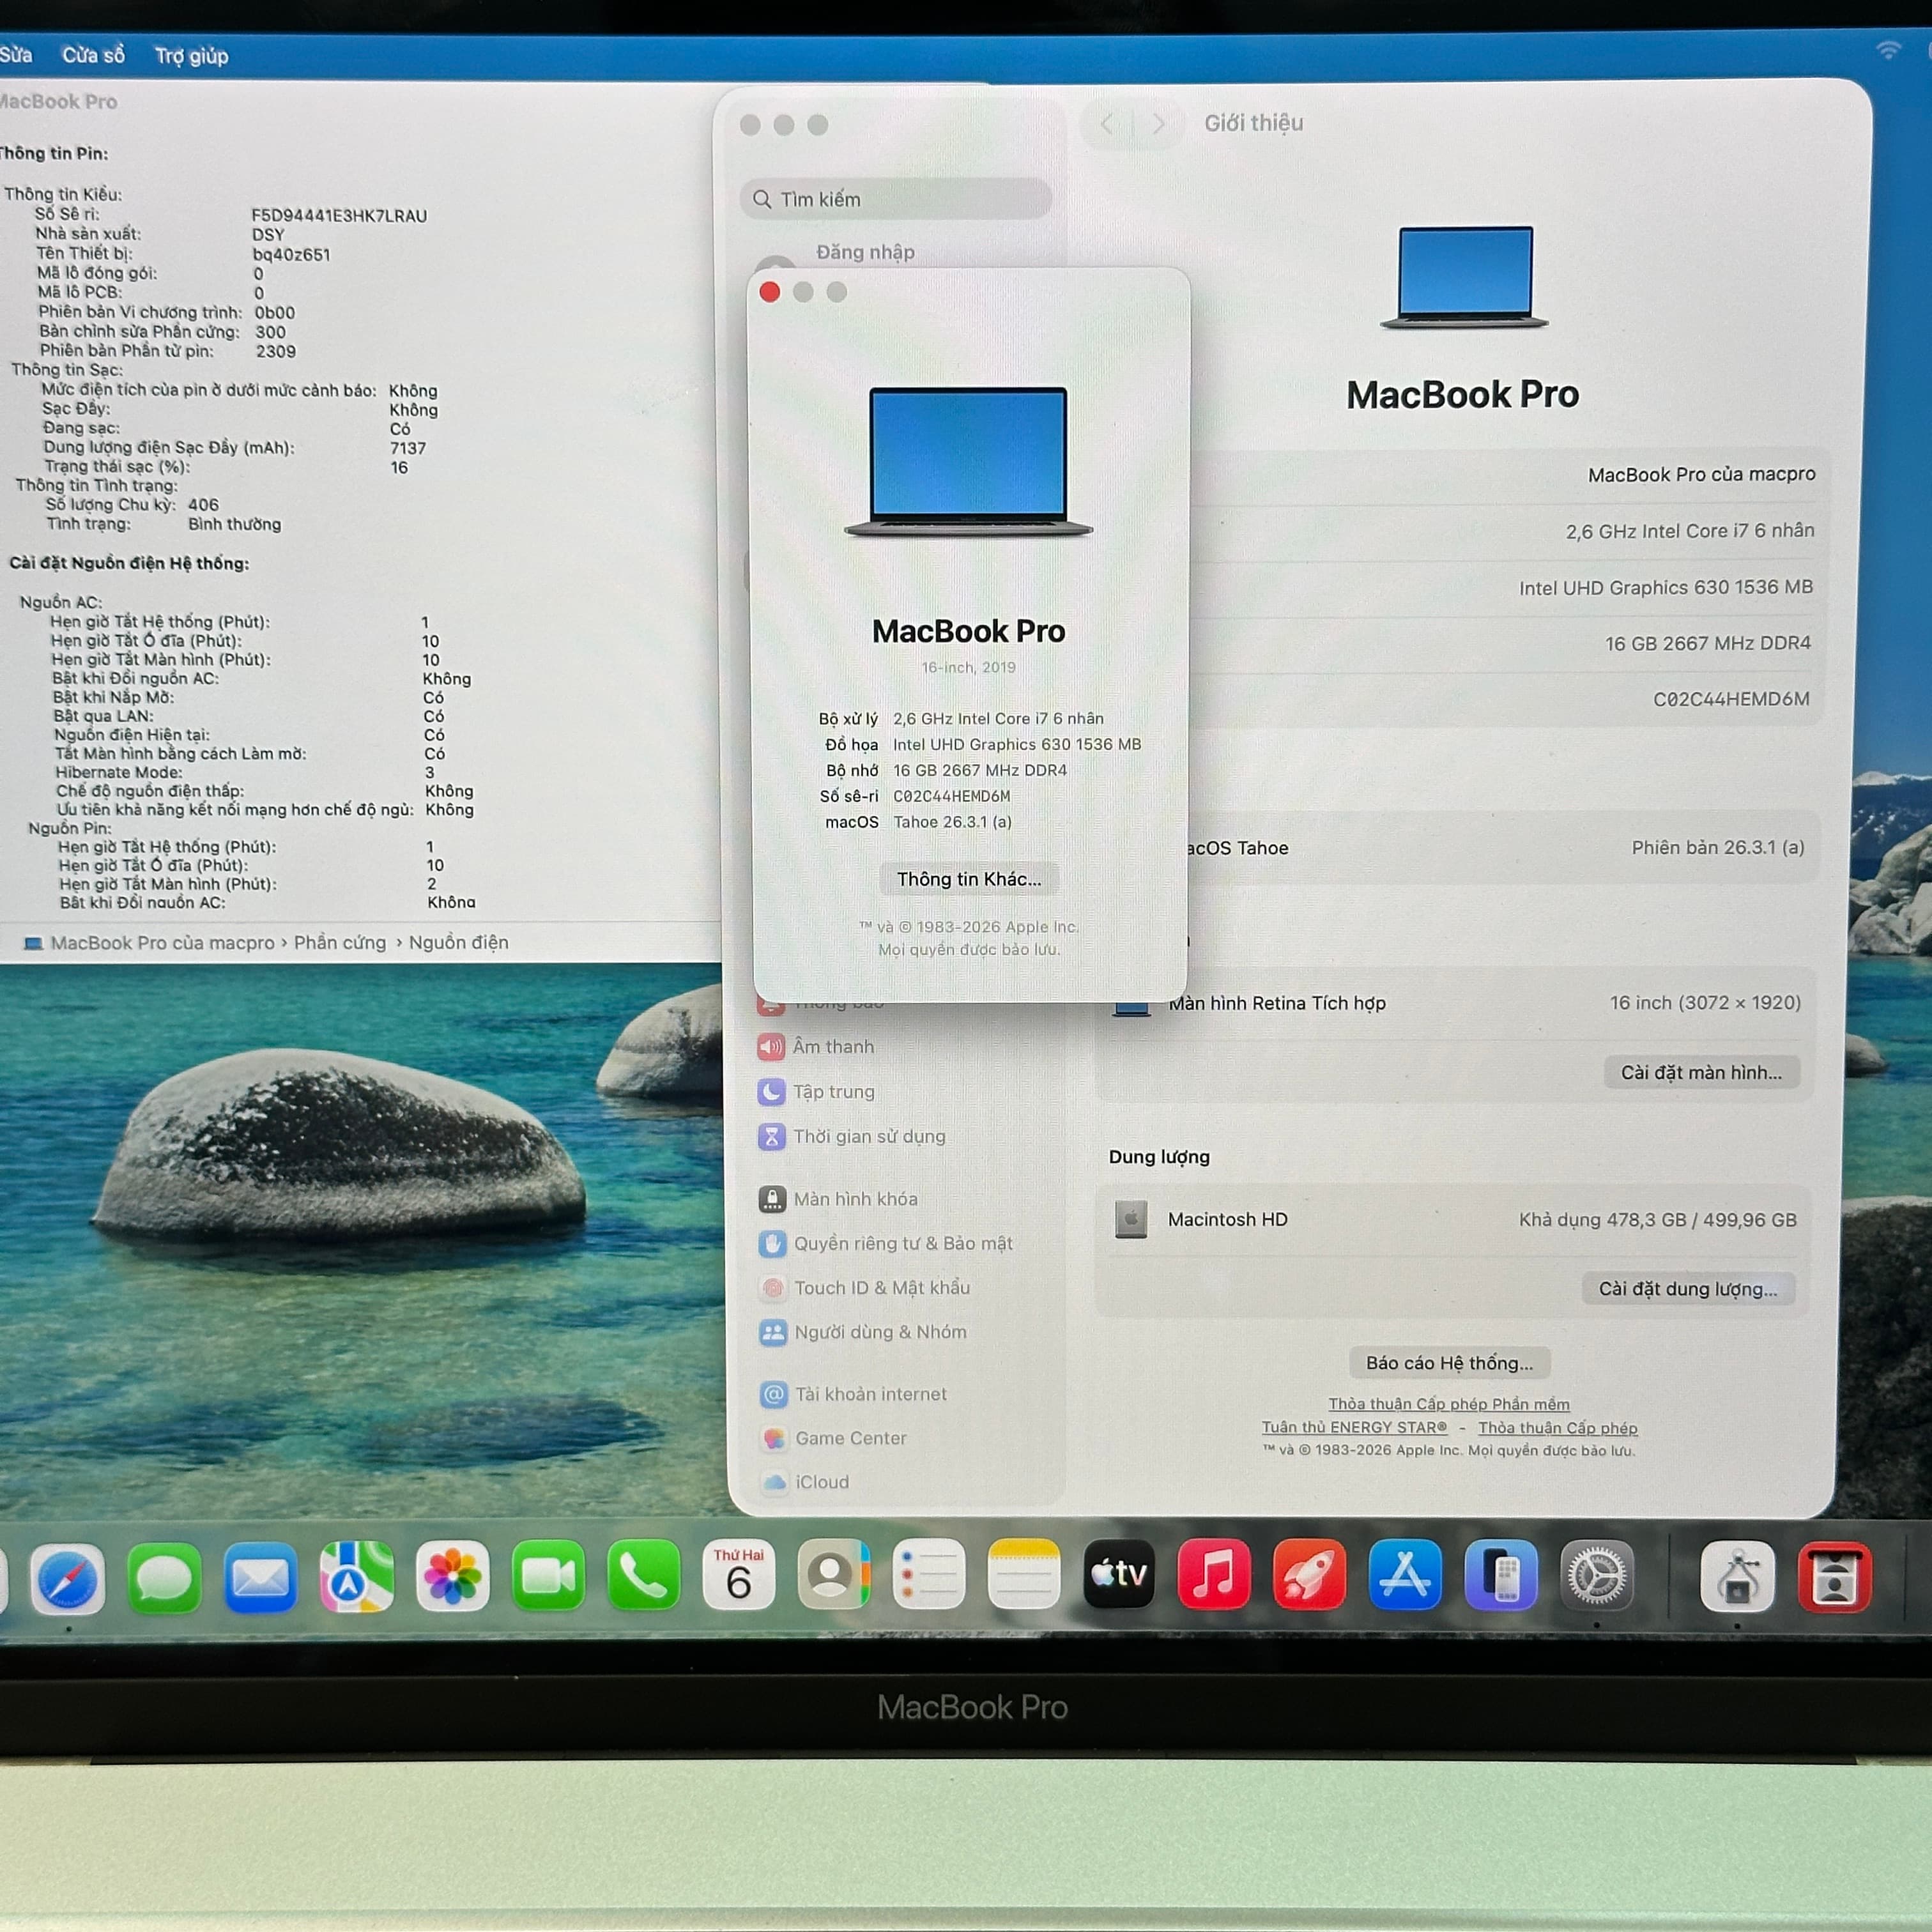
Task: Click the Tìm kiếm search field
Action: click(x=895, y=199)
